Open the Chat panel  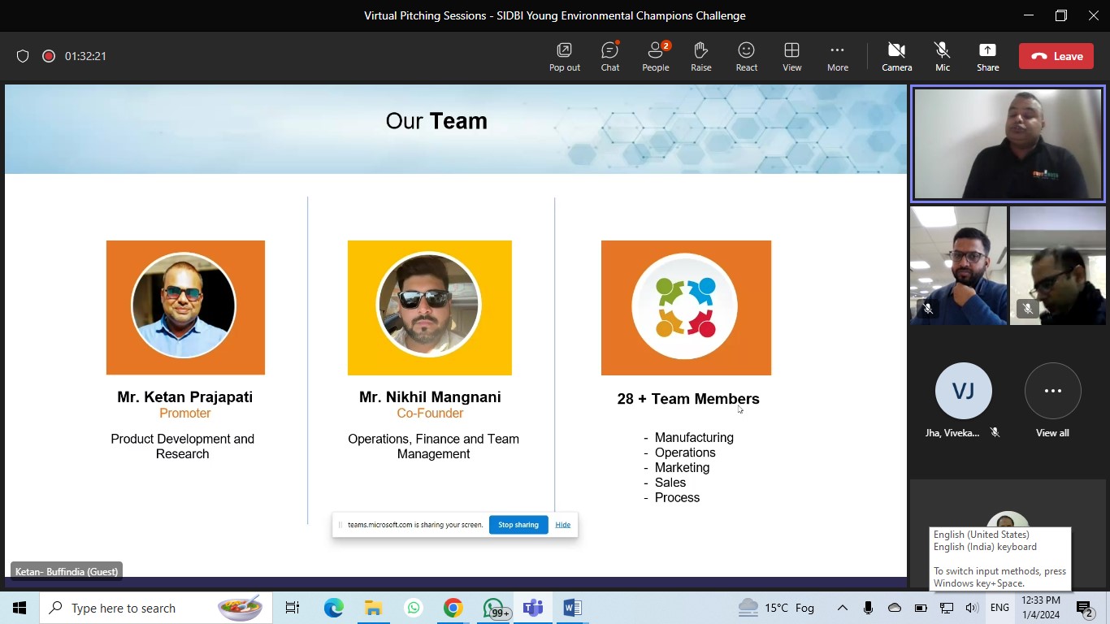(x=609, y=57)
